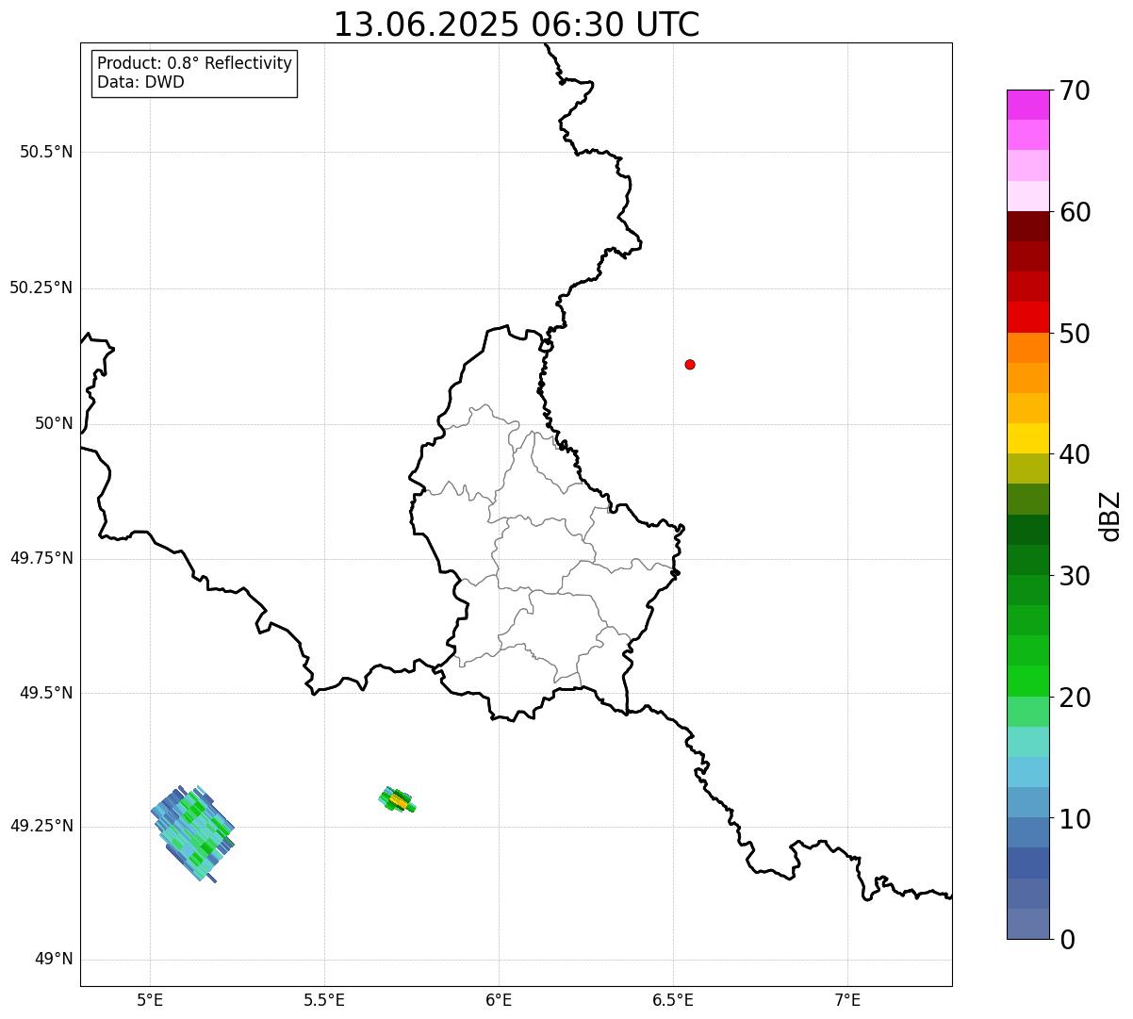Select the 50.25°N latitude label
The width and height of the screenshot is (1133, 1019).
[41, 288]
